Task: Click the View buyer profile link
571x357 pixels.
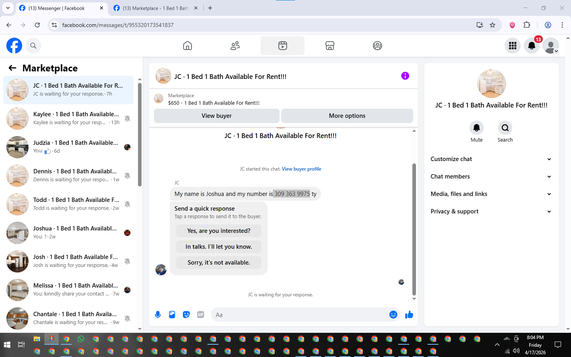Action: (x=301, y=169)
